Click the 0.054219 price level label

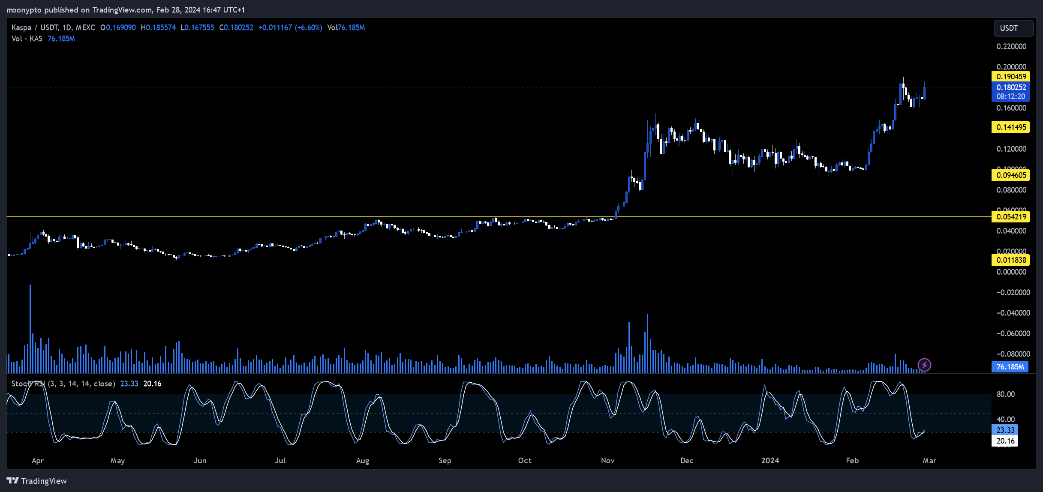pyautogui.click(x=1010, y=217)
